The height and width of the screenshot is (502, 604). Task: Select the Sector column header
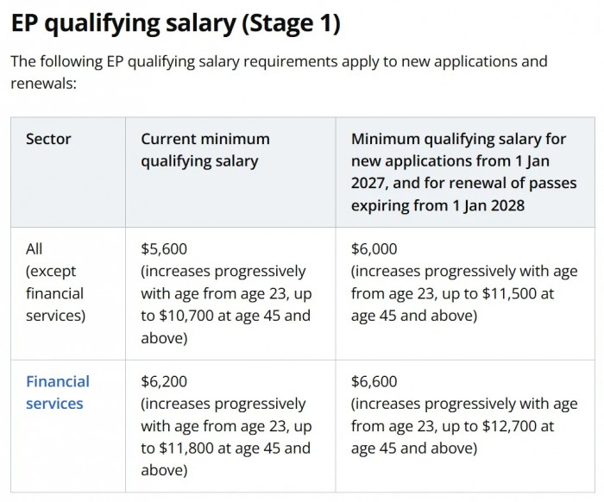(x=48, y=139)
